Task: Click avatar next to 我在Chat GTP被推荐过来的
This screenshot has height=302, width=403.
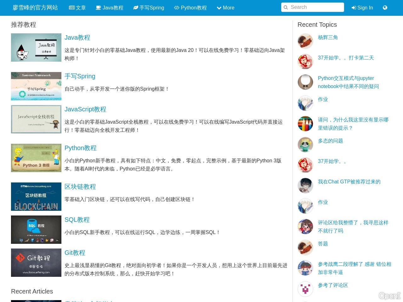Action: pos(305,186)
